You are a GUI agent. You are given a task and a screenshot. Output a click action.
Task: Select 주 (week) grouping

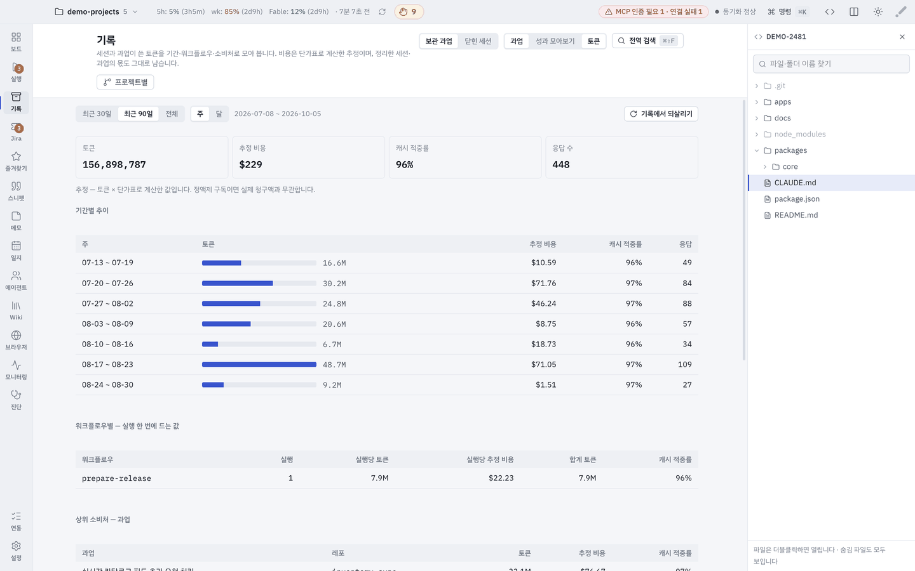pyautogui.click(x=200, y=114)
